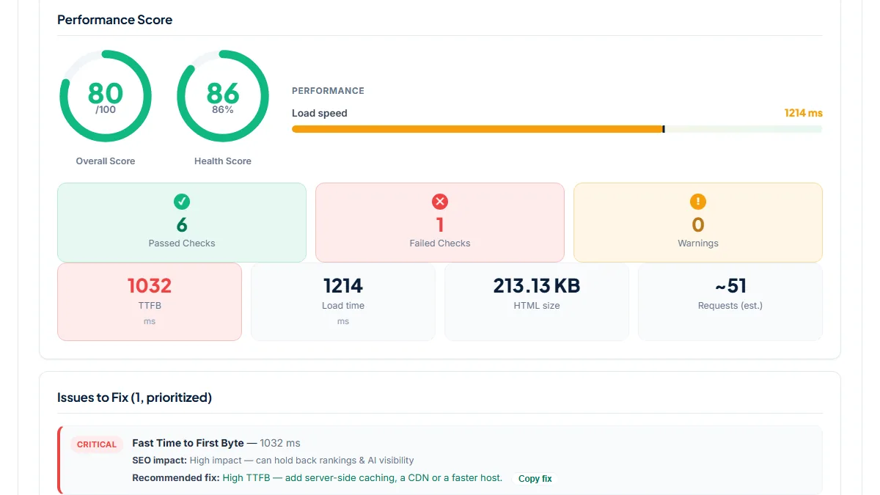Select the HTML size 213.13 KB tile
The width and height of the screenshot is (880, 495).
(x=537, y=301)
